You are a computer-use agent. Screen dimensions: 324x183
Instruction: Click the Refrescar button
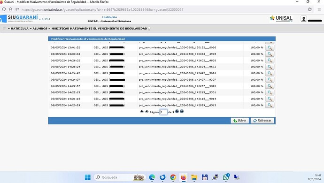tap(262, 121)
